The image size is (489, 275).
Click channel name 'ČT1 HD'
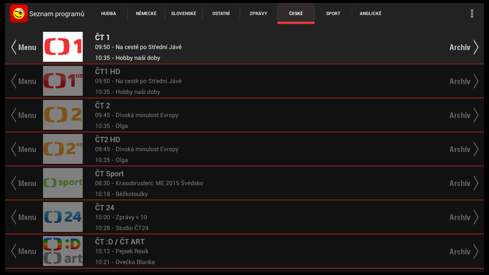[x=108, y=71]
